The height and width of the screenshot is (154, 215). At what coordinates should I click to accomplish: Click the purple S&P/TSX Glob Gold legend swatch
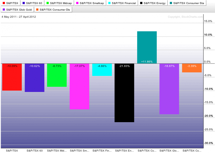pyautogui.click(x=4, y=10)
